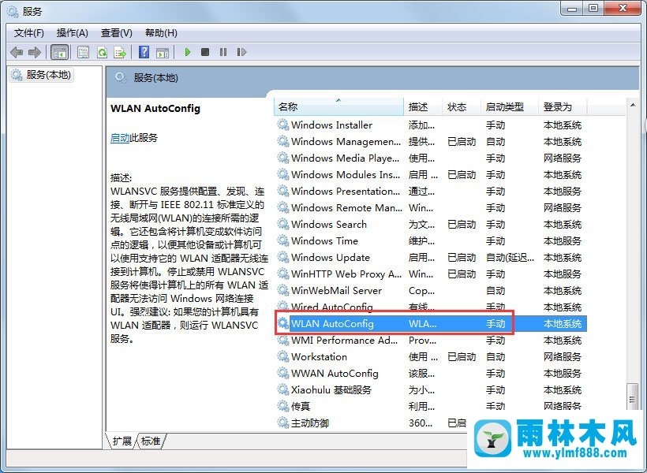
Task: Select the WMI Performance Adapter service row
Action: pos(430,341)
